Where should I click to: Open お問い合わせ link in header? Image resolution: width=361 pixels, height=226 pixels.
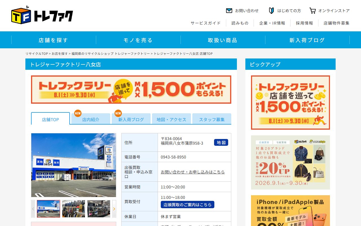click(247, 11)
